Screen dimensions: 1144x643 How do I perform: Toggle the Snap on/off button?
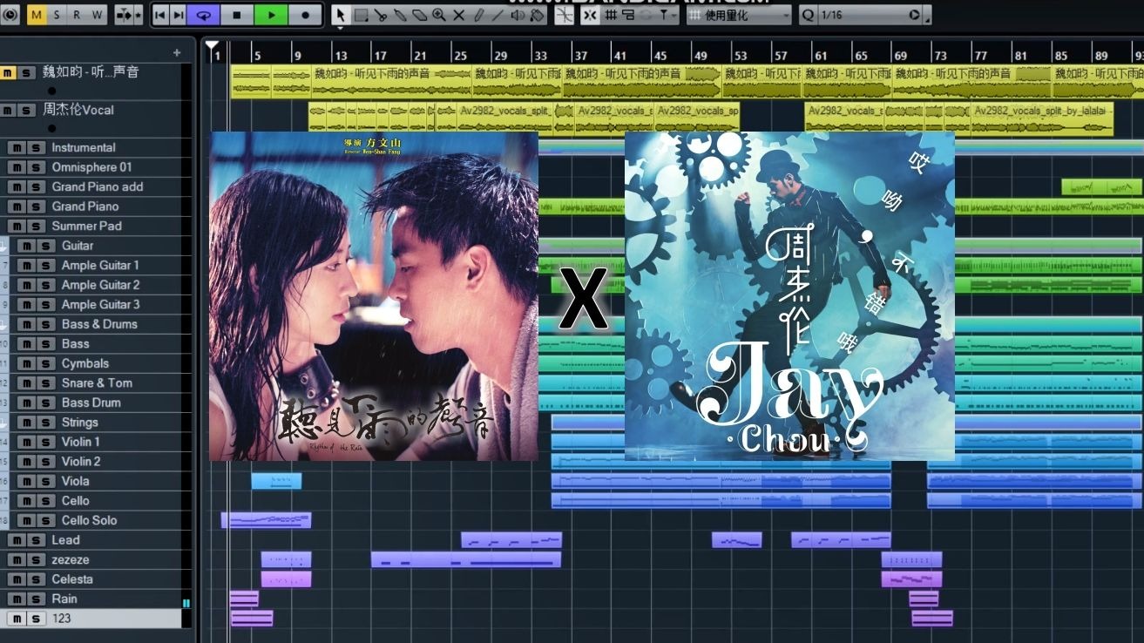click(x=590, y=15)
